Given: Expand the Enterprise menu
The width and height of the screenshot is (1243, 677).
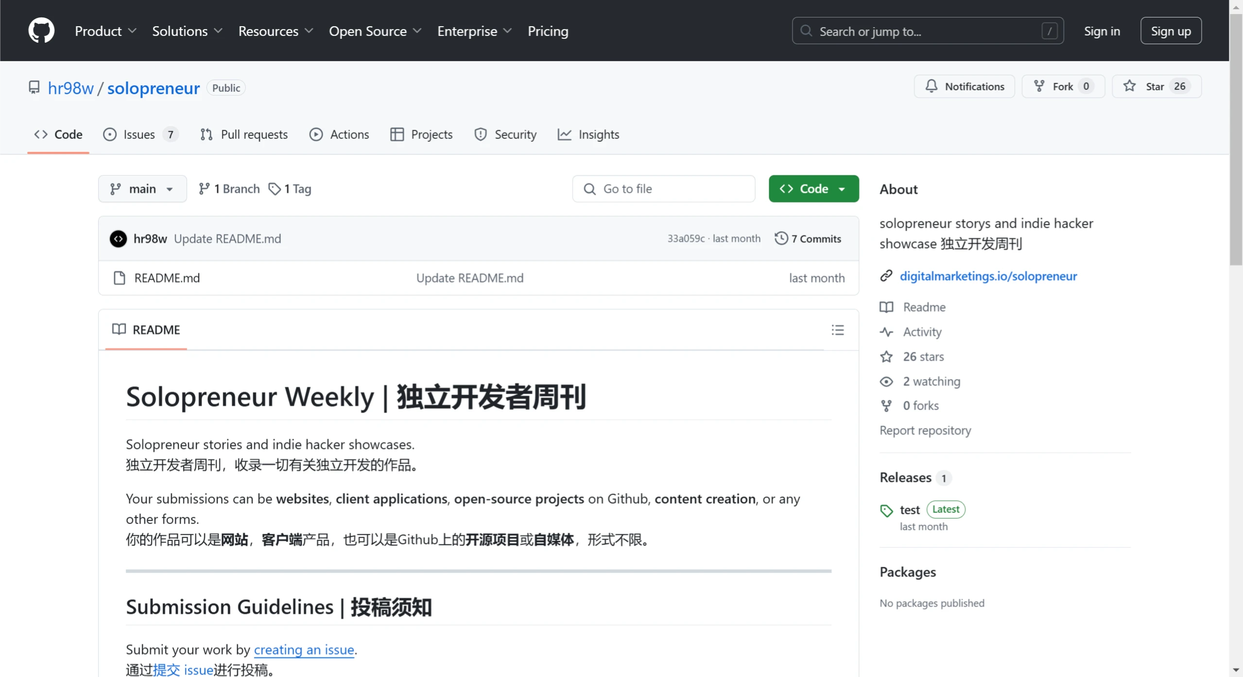Looking at the screenshot, I should tap(474, 31).
